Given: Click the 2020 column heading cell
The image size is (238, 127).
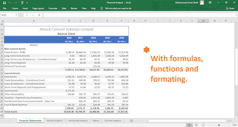Looking at the screenshot, I should click(121, 38).
